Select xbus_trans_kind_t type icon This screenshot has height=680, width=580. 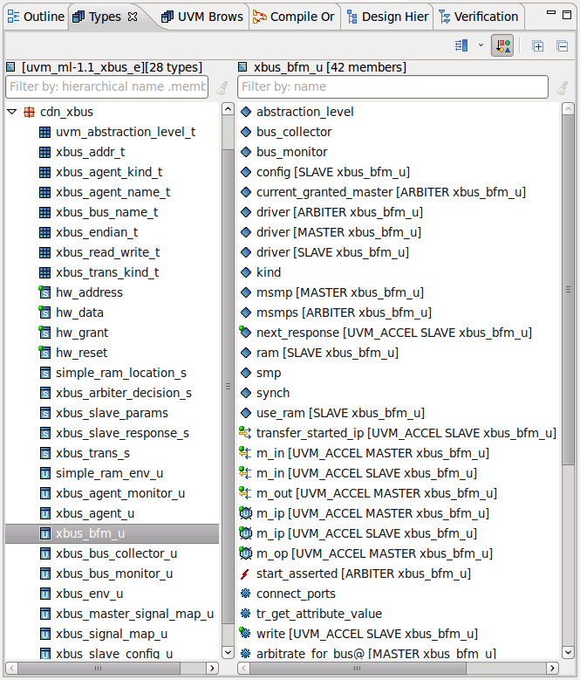pos(44,272)
